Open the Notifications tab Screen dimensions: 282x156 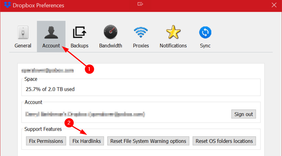point(173,37)
